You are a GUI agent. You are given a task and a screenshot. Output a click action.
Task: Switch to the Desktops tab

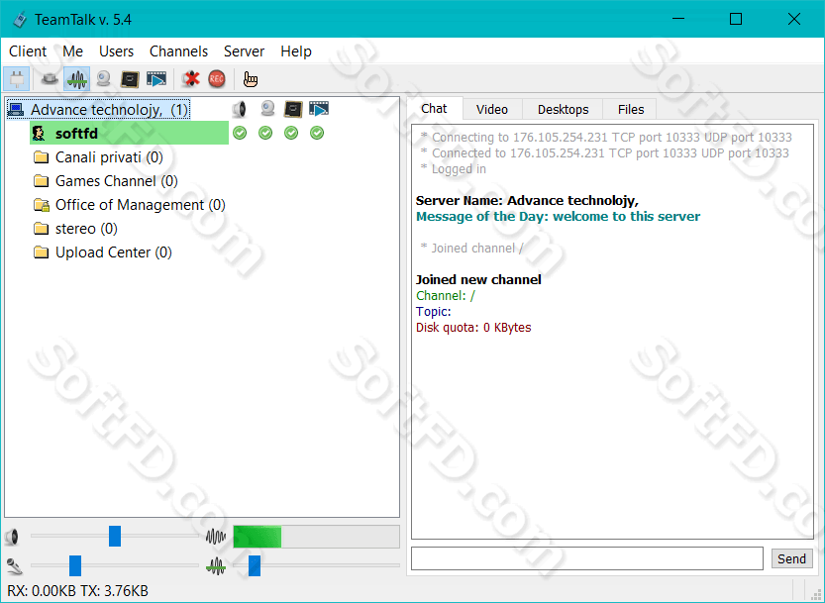tap(563, 110)
